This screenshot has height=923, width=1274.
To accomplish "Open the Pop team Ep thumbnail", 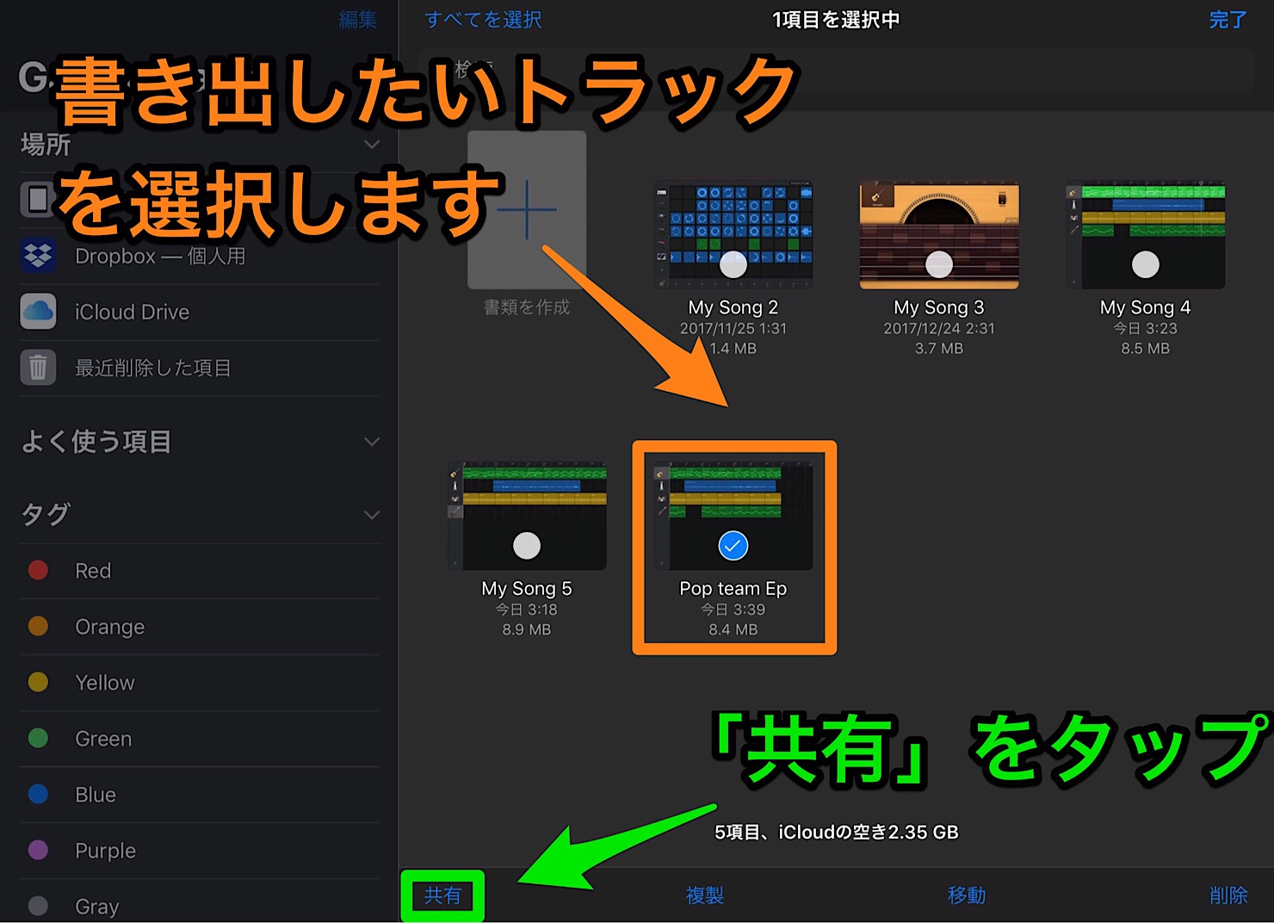I will coord(733,515).
